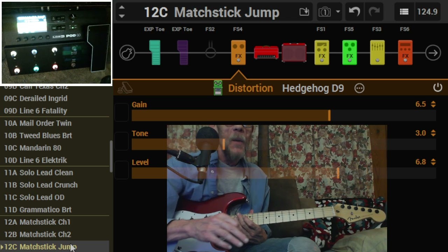
Task: Select preset 10B Tweed Blues Brt
Action: (x=55, y=135)
